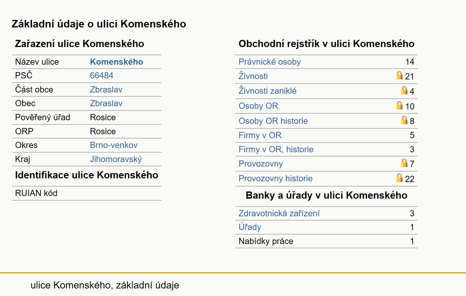Select Zbraslav in the Část obce row
466x296 pixels.
(106, 90)
